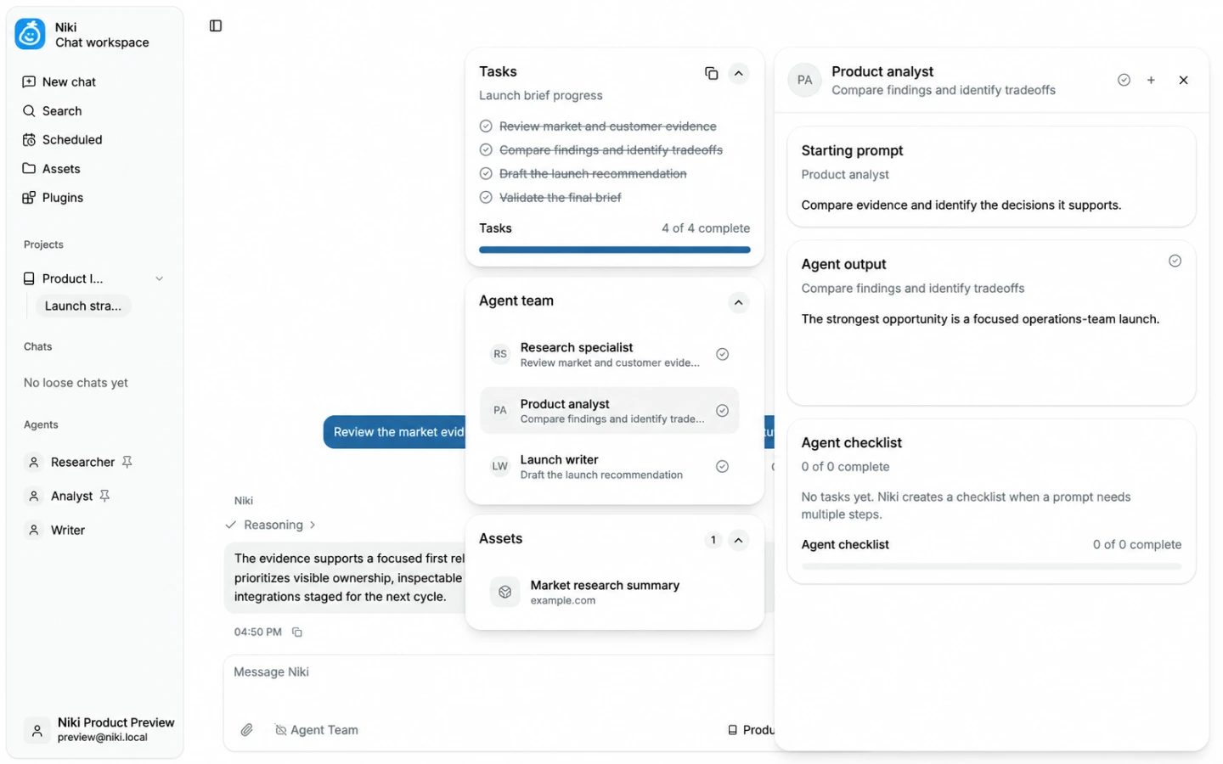Click the Niki logo icon
This screenshot has height=764, width=1223.
[31, 34]
